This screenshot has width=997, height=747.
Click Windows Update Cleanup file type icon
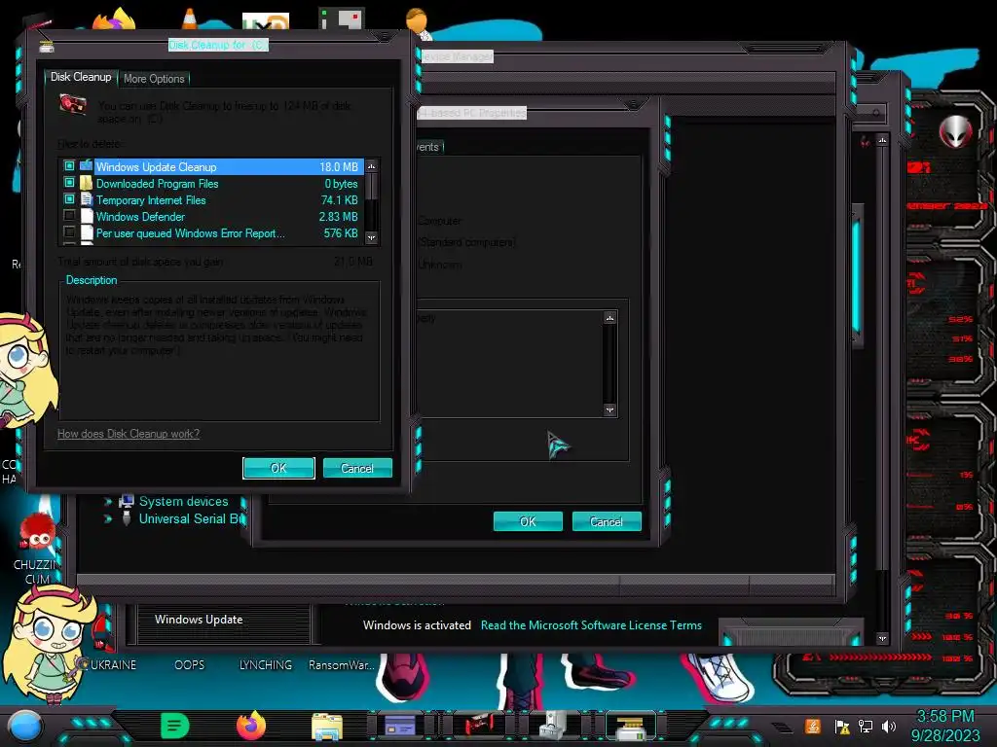[x=86, y=166]
